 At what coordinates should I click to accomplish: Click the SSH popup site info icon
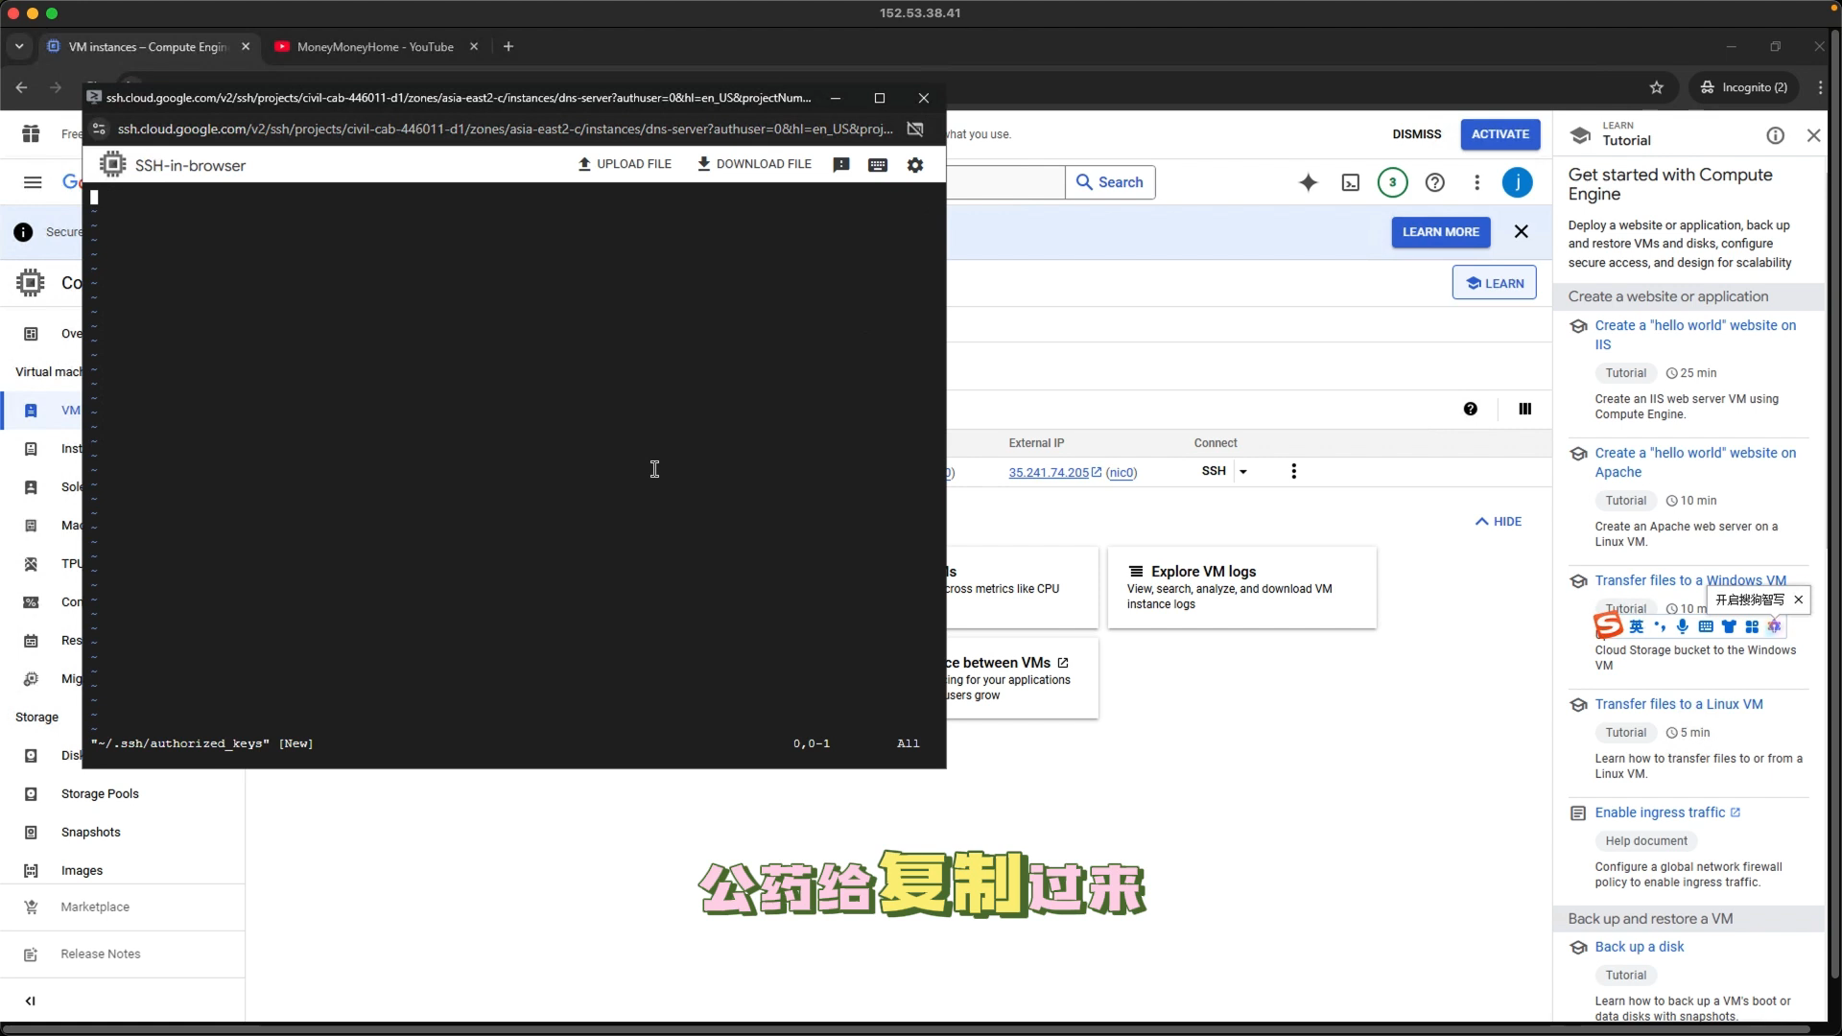99,129
